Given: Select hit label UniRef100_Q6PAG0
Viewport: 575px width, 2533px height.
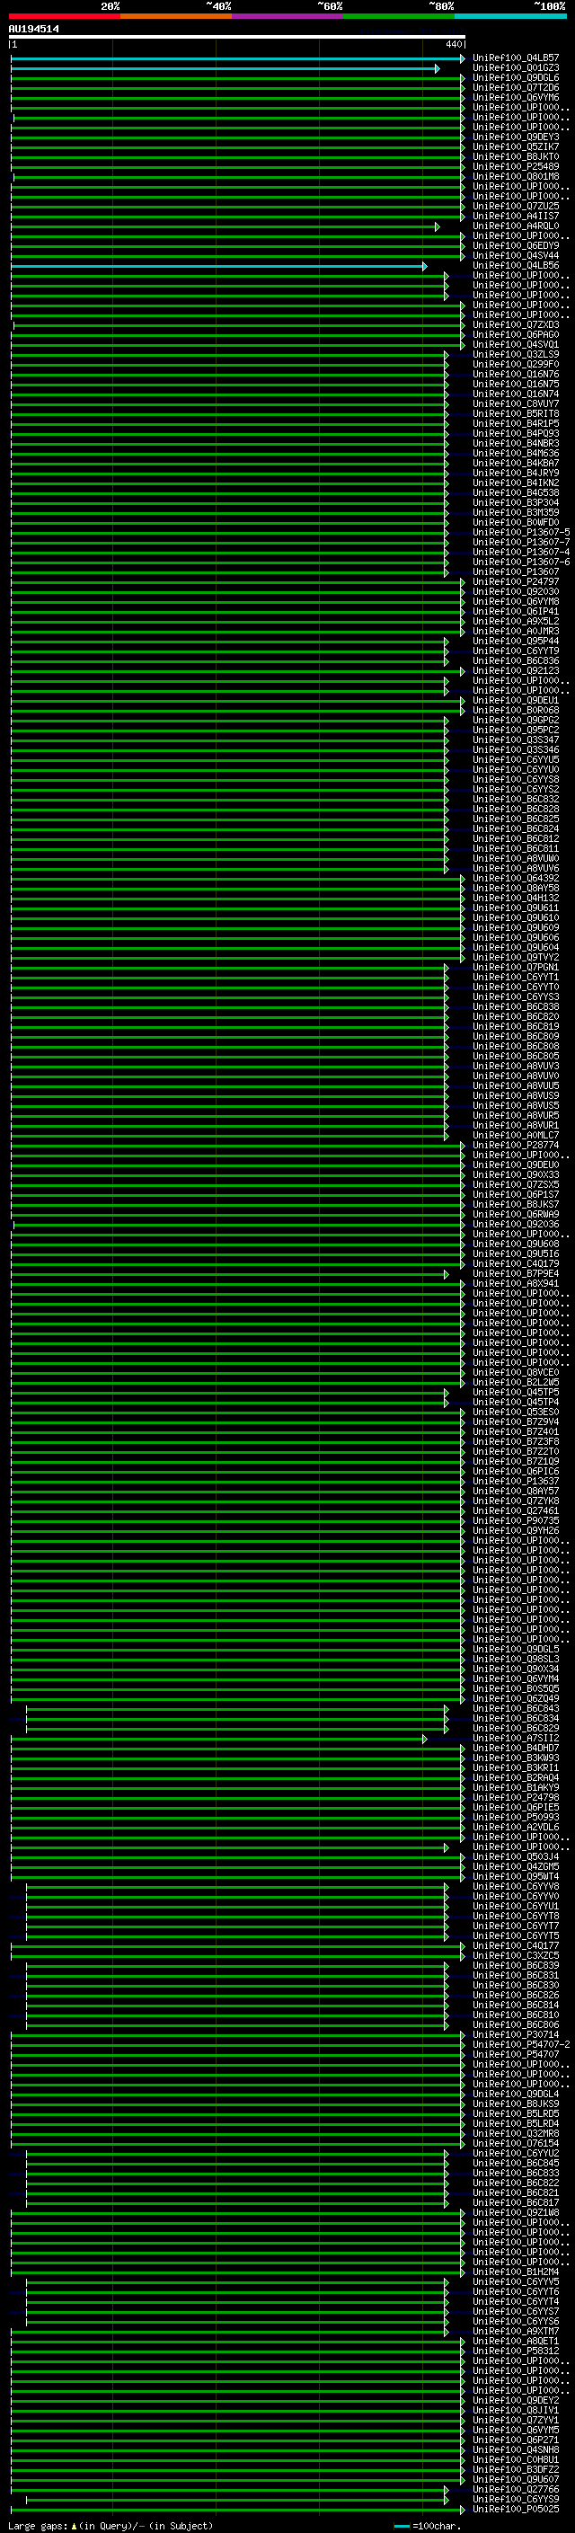Looking at the screenshot, I should coord(516,335).
